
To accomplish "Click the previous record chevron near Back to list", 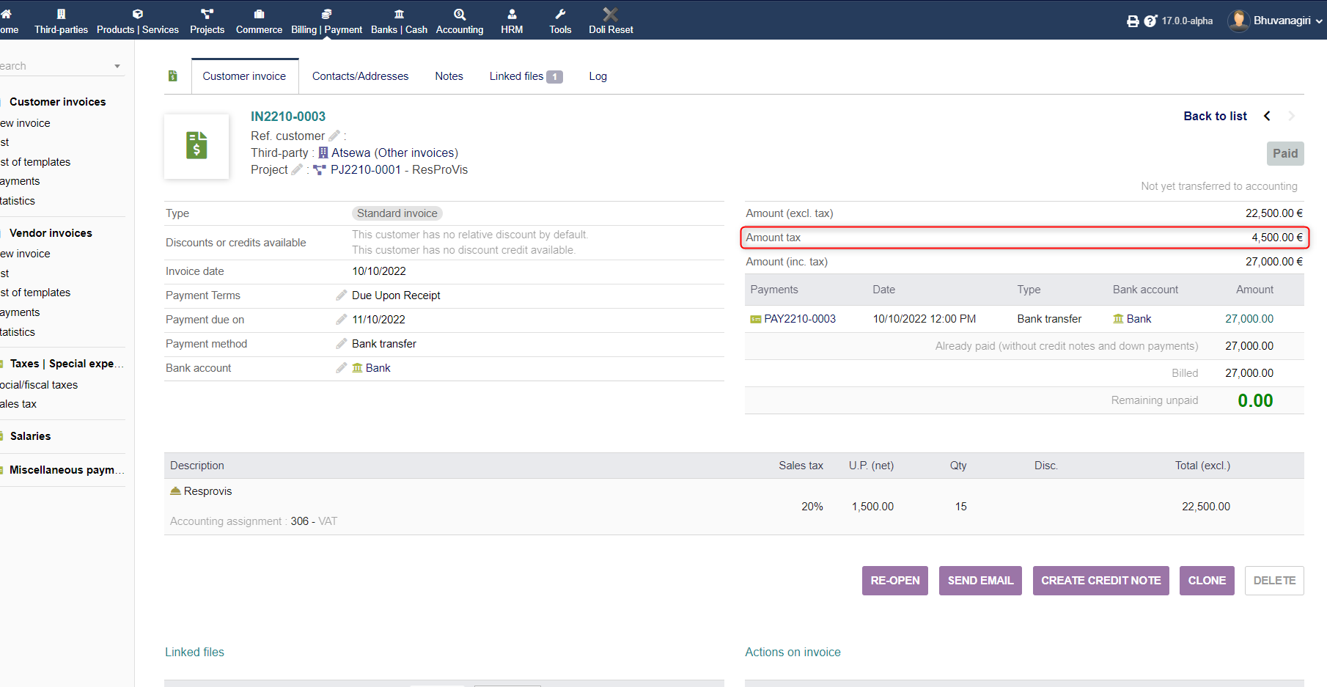I will [1268, 116].
